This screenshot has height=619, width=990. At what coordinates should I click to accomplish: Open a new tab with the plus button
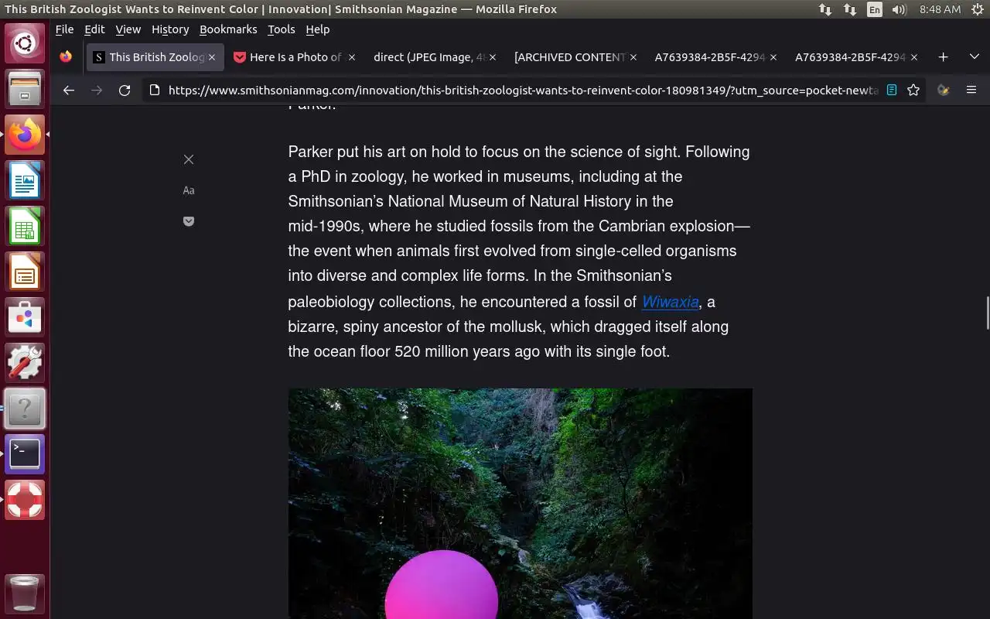pos(943,57)
